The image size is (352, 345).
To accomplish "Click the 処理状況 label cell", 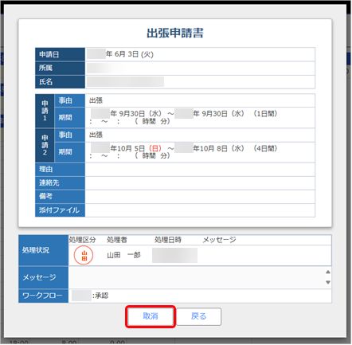I will click(x=44, y=250).
